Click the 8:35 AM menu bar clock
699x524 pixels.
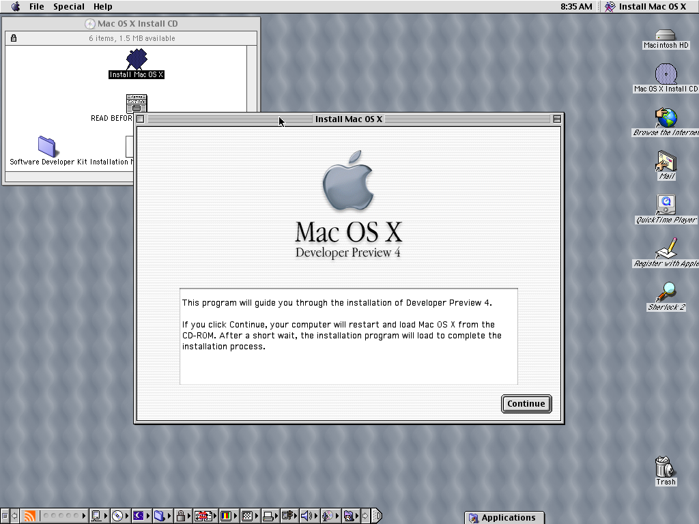point(576,6)
